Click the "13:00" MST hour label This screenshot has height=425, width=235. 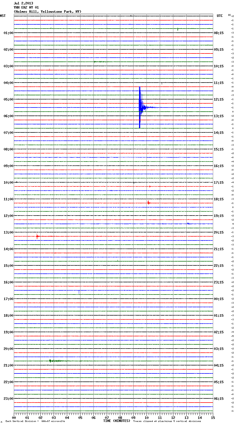(9, 232)
